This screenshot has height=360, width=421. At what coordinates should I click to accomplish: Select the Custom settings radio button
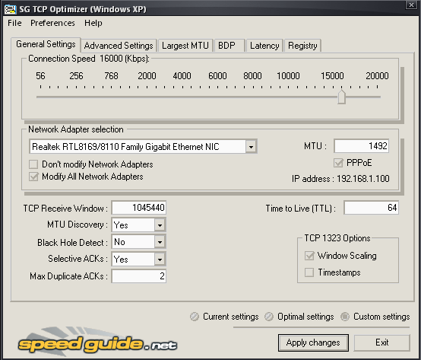[345, 317]
